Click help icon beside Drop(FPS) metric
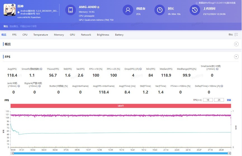 pos(141,69)
